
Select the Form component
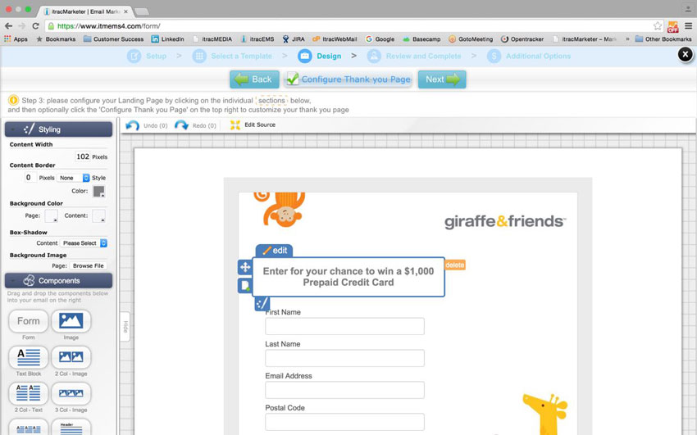tap(29, 321)
